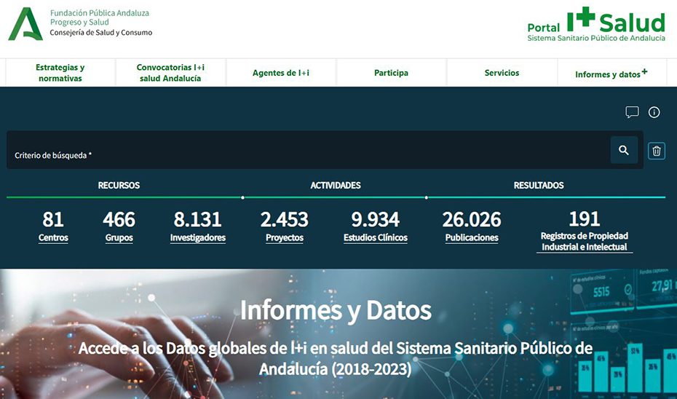This screenshot has width=677, height=399.
Task: Go to the Servicios menu item
Action: tap(502, 73)
